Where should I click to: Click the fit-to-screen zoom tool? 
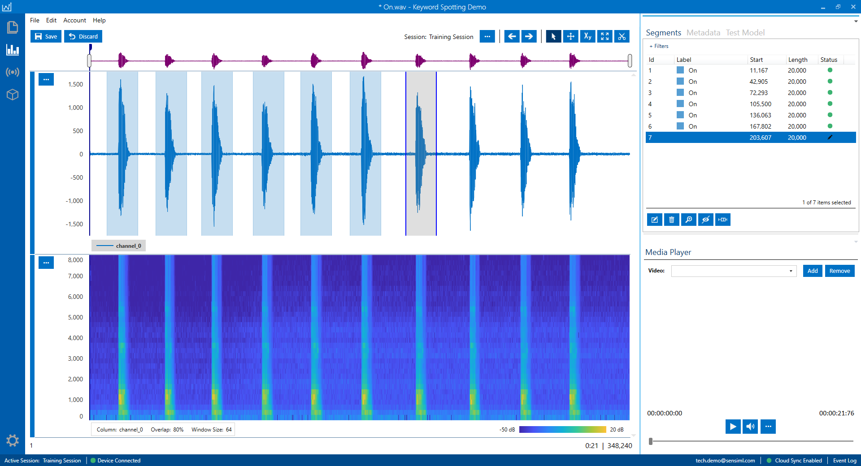click(x=604, y=36)
